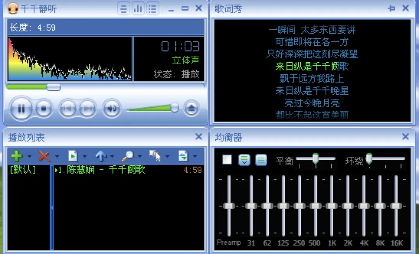Click the TTPlayer logo icon in title bar

tap(13, 9)
